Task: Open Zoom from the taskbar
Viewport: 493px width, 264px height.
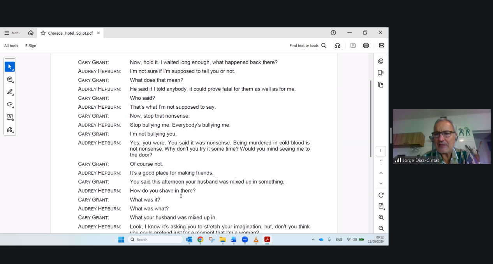Action: 245,240
